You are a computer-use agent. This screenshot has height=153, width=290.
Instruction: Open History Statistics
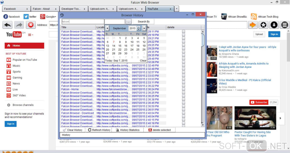point(128,130)
